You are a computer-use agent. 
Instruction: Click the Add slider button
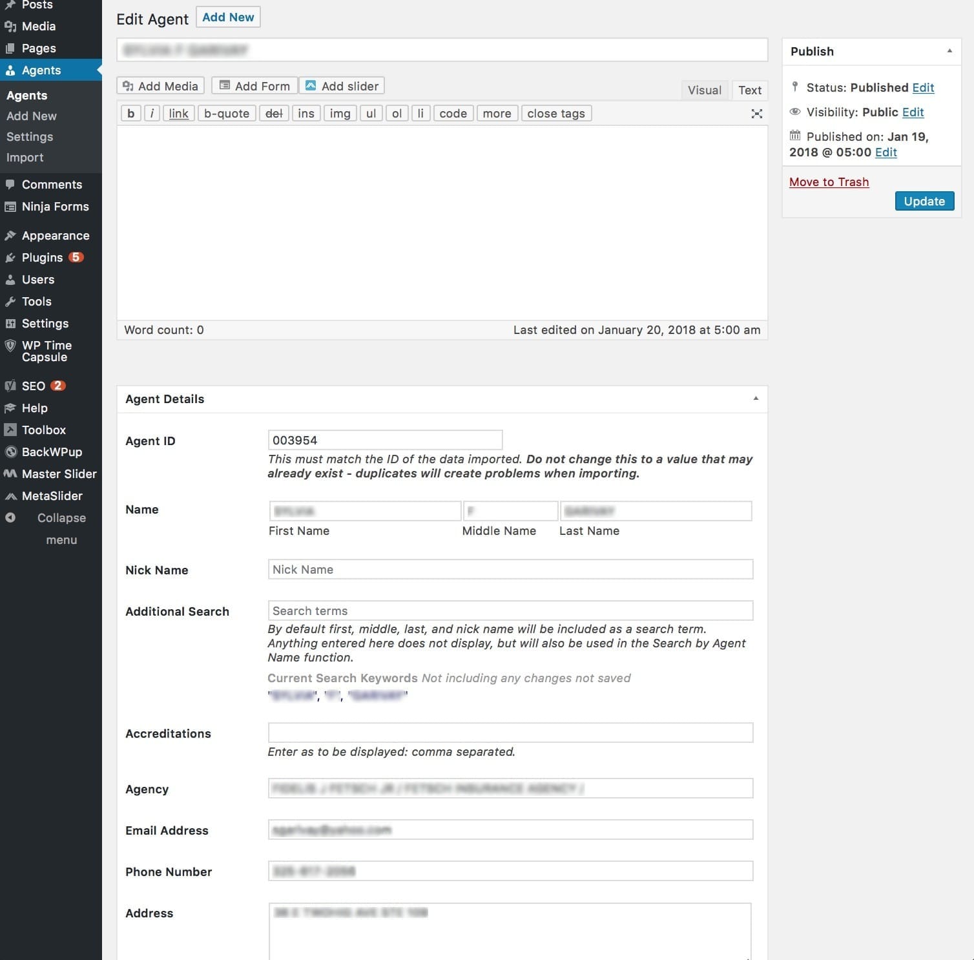342,86
